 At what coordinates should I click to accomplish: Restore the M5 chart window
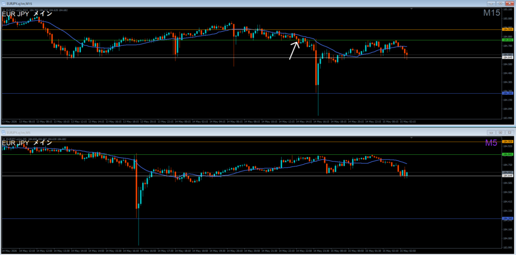coord(500,132)
